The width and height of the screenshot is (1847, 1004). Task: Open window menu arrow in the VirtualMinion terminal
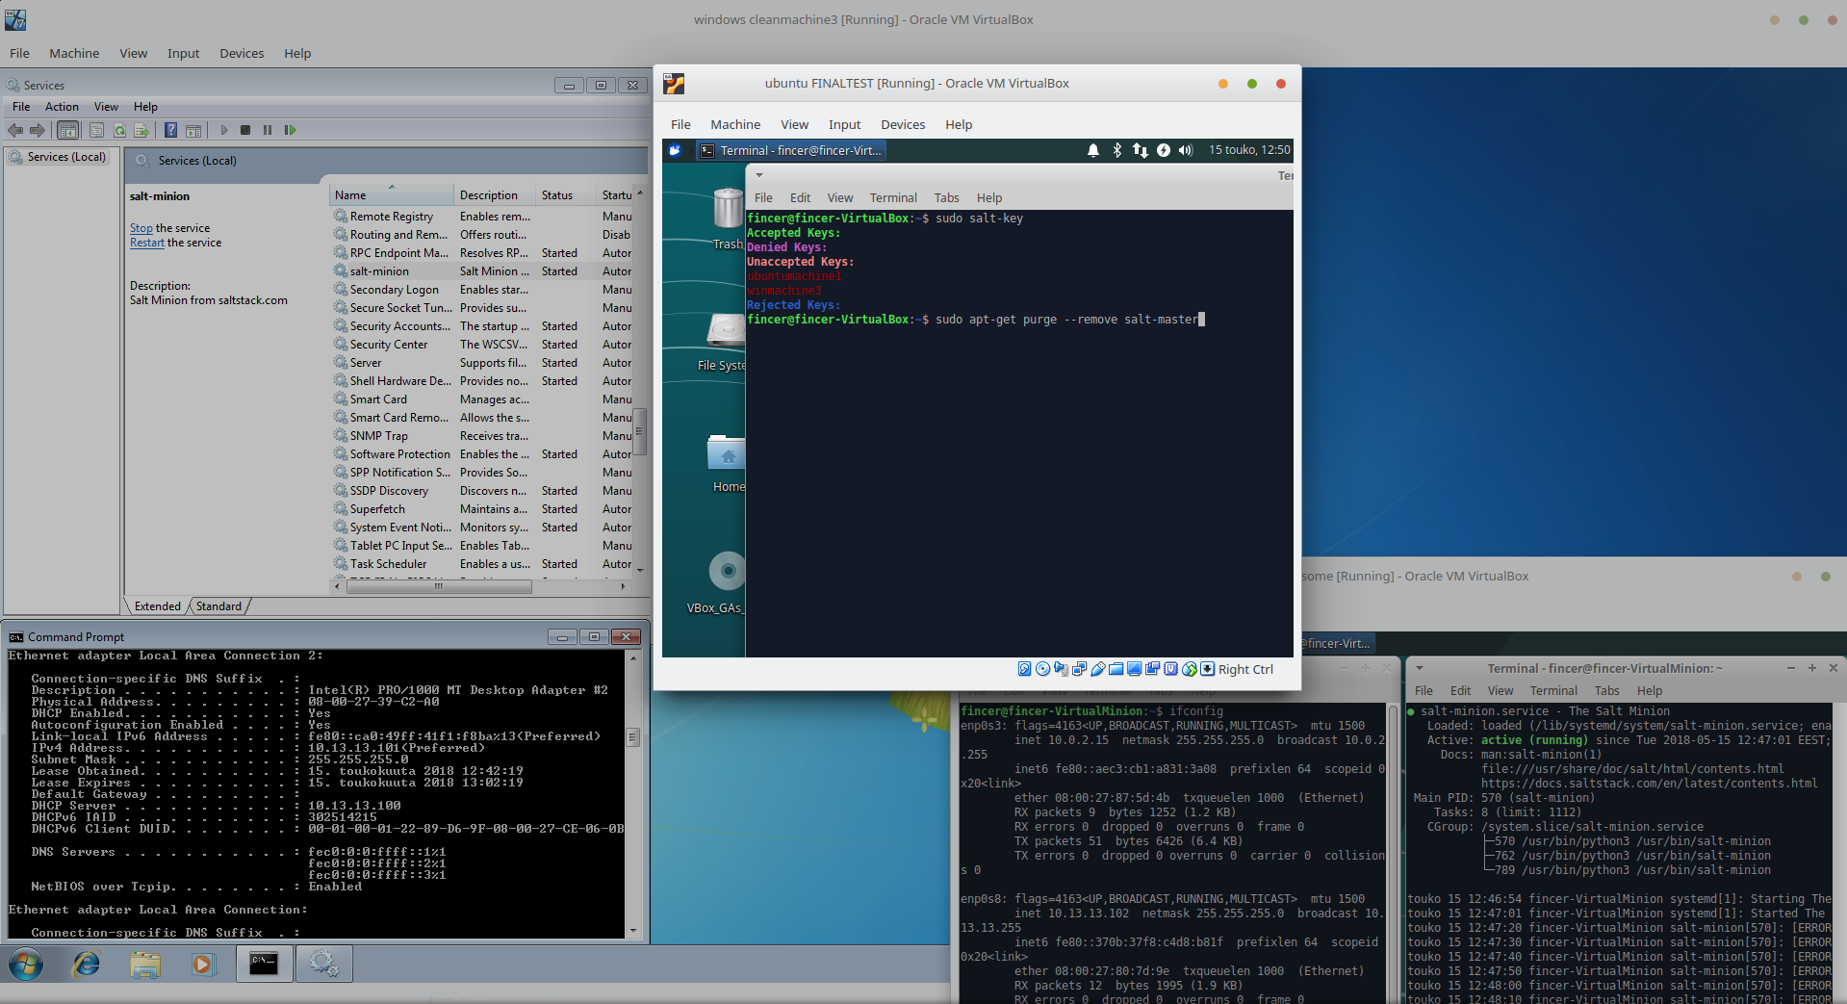[x=1419, y=668]
